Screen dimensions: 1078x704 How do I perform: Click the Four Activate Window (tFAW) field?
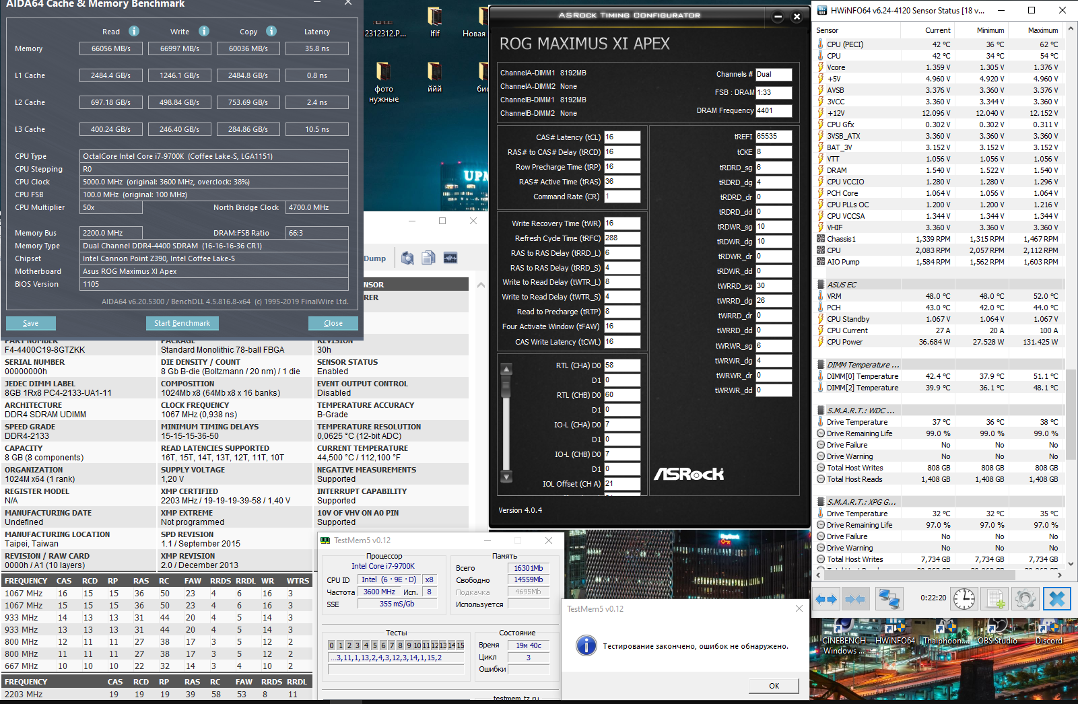[x=622, y=326]
